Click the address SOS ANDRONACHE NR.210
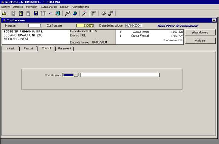The height and width of the screenshot is (144, 219). 23,35
